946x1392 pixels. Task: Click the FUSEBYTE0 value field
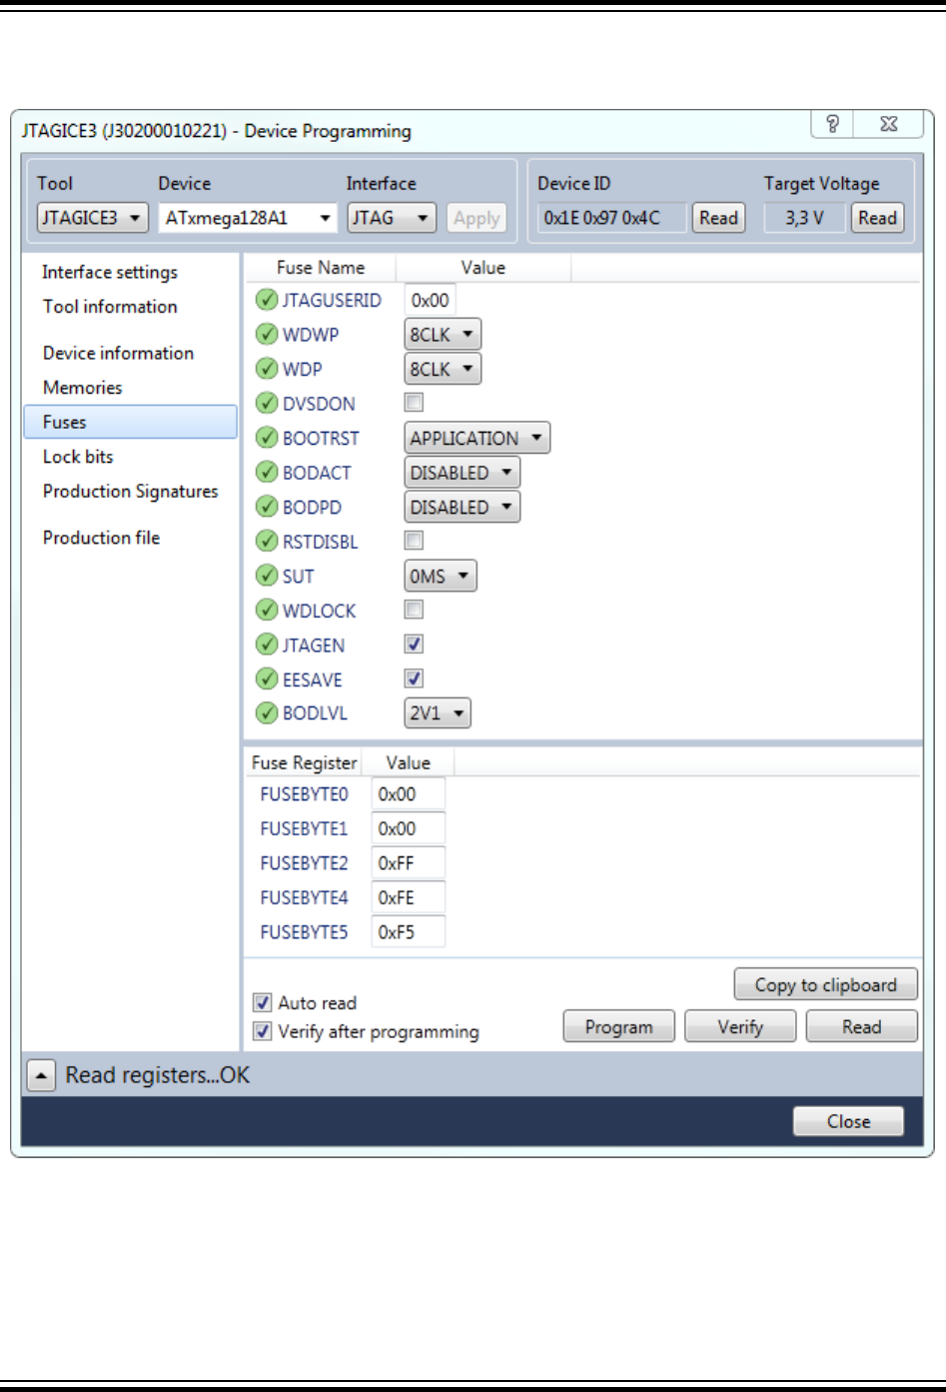tap(409, 794)
